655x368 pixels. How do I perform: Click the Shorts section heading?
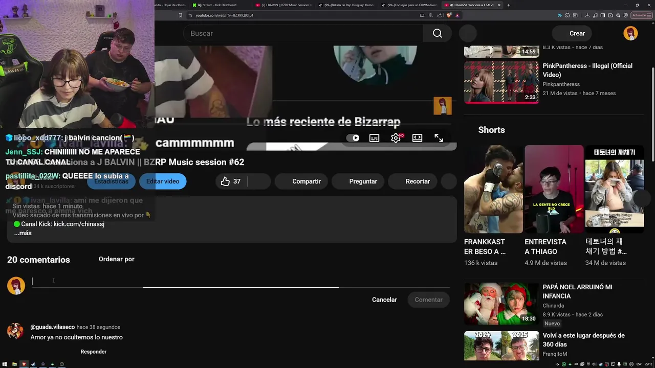tap(491, 130)
